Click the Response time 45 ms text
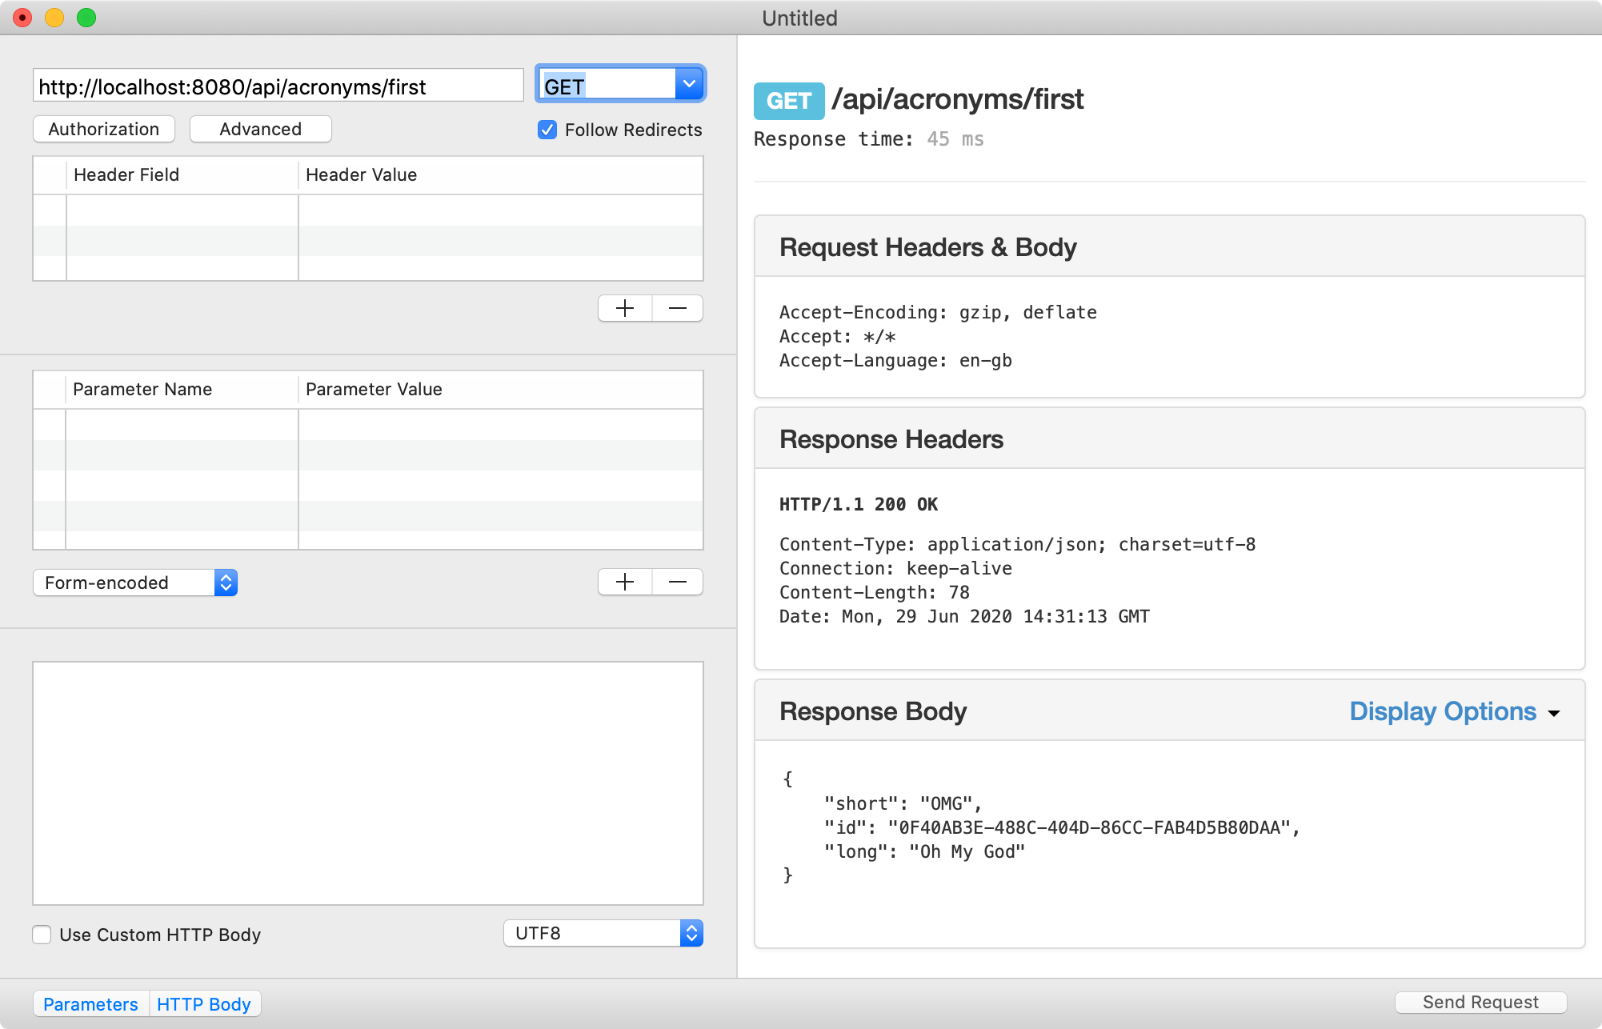 pos(869,139)
